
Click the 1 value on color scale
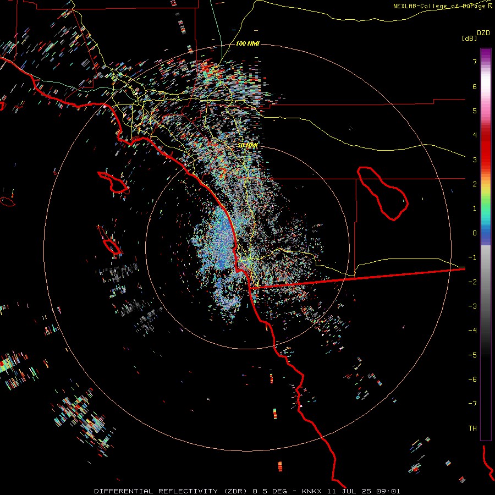click(x=475, y=208)
